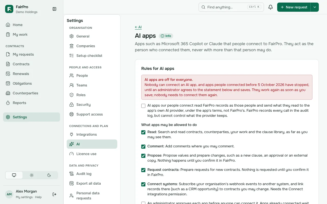Open the Setup checklist page

pyautogui.click(x=92, y=56)
